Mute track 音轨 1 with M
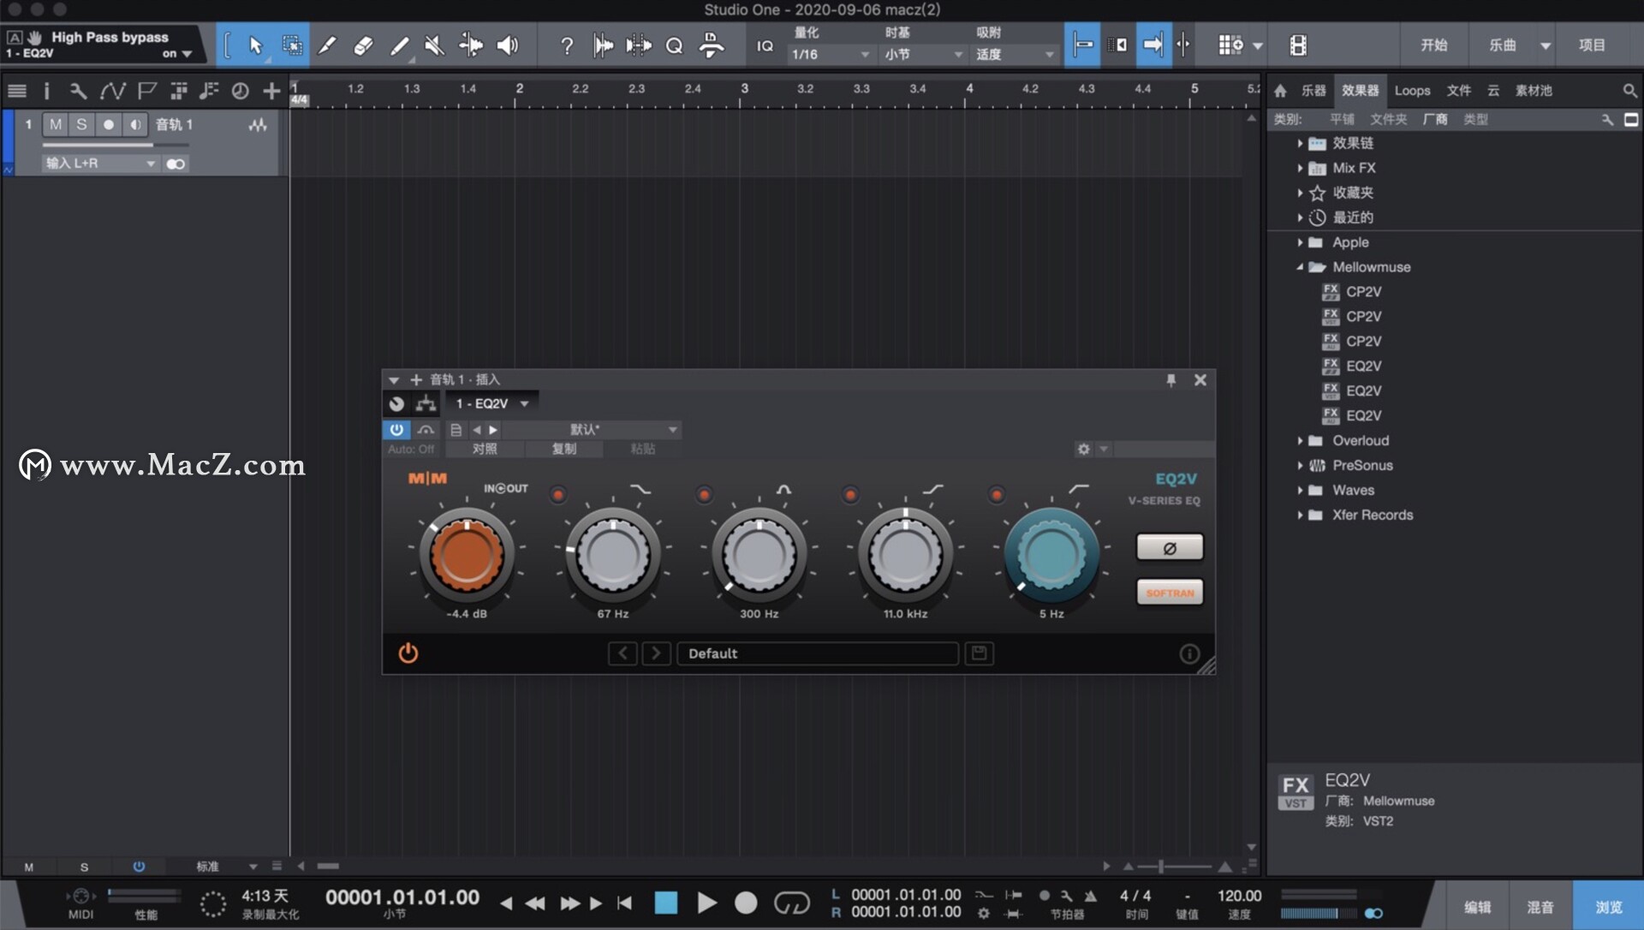This screenshot has width=1644, height=930. (x=56, y=124)
